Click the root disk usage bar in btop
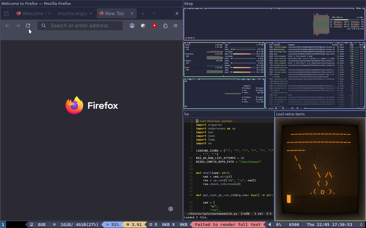Screen dimensions: 366x228 pos(245,49)
